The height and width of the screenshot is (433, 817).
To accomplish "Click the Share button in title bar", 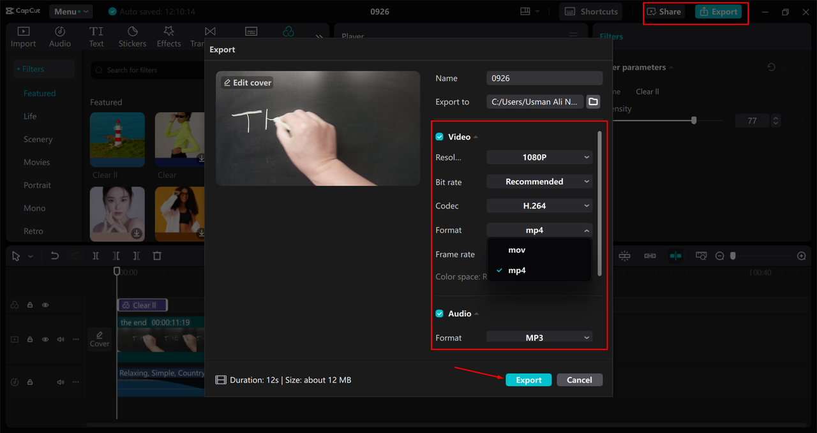I will (664, 11).
